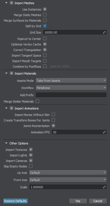This screenshot has width=110, height=206.
Task: Collapse the Other Options section
Action: 6,143
